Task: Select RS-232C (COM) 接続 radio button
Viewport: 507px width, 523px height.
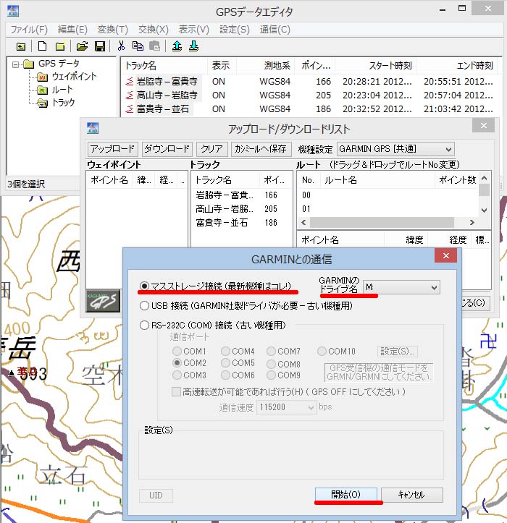Action: coord(144,326)
